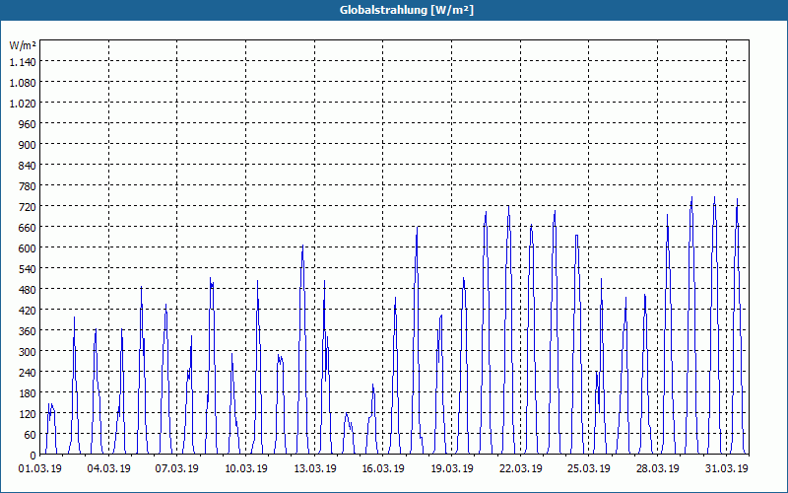
Task: Select the 31.03.19 date label
Action: (x=726, y=469)
